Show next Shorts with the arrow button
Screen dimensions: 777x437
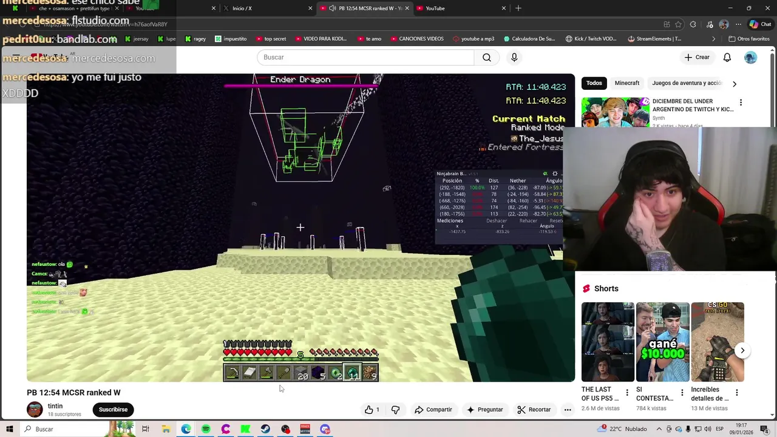[x=742, y=350]
